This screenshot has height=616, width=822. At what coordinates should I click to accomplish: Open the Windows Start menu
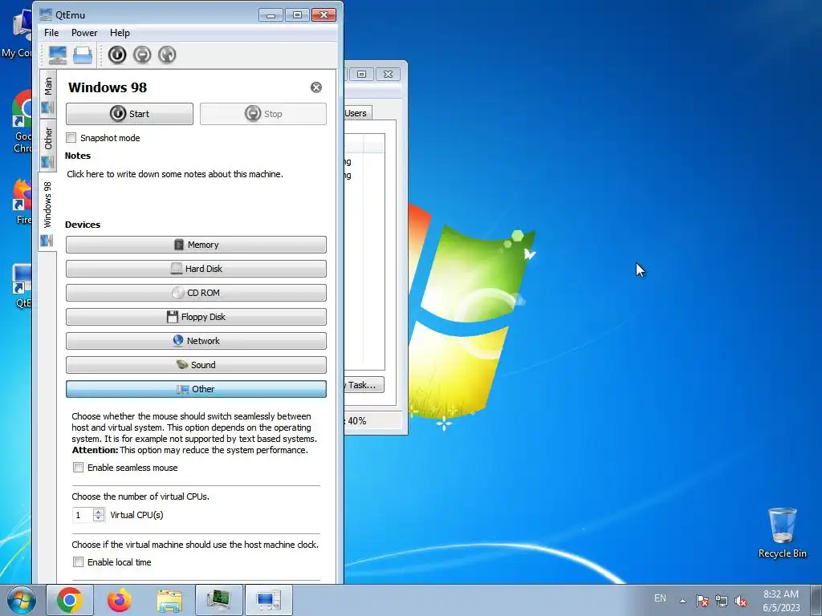(21, 600)
